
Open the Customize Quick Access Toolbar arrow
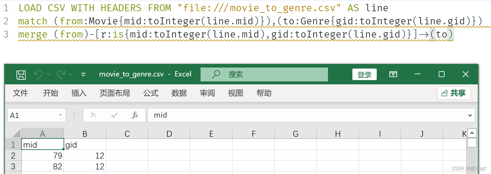click(83, 75)
